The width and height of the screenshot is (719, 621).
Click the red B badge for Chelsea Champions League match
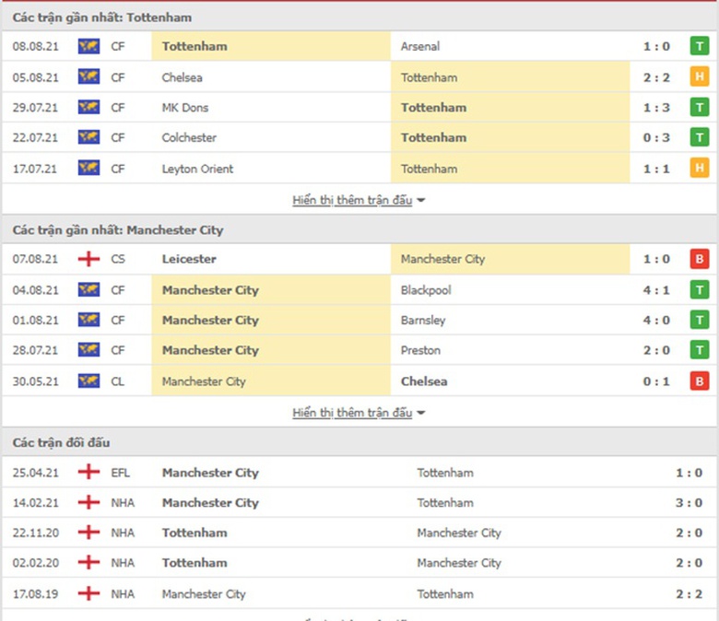click(700, 381)
